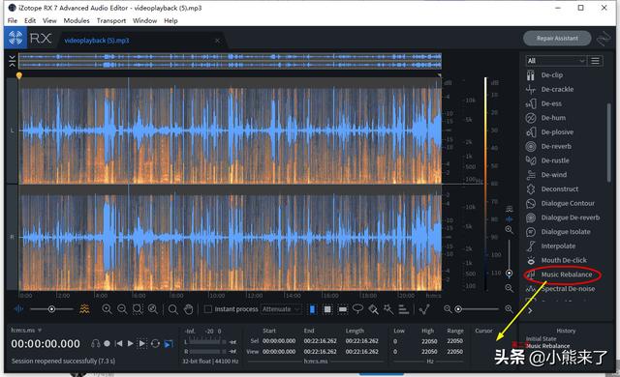Image resolution: width=620 pixels, height=377 pixels.
Task: Toggle loop playback
Action: (155, 343)
